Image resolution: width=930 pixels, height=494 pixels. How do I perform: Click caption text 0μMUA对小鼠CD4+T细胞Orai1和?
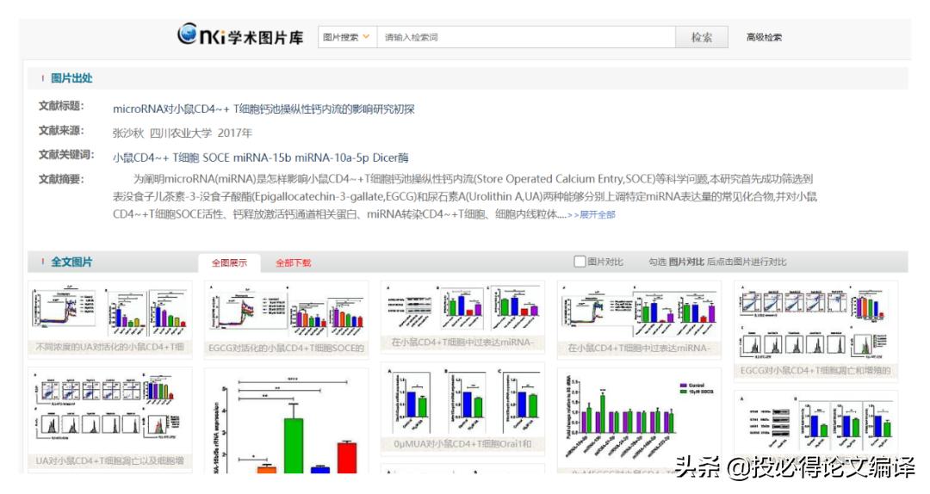pos(462,444)
